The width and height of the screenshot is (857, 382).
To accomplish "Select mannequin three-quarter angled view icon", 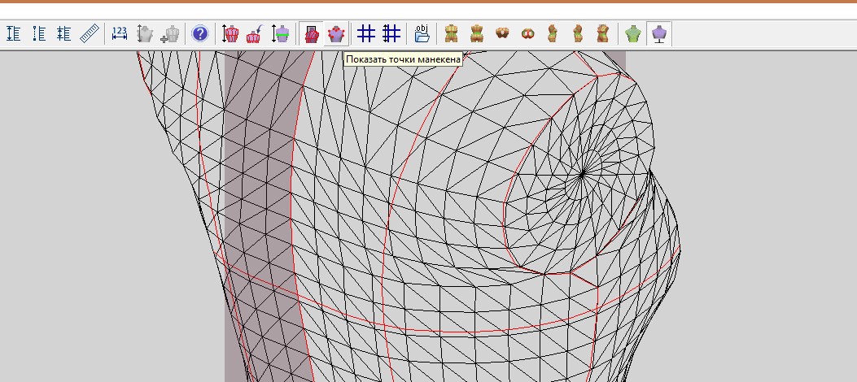I will 602,34.
